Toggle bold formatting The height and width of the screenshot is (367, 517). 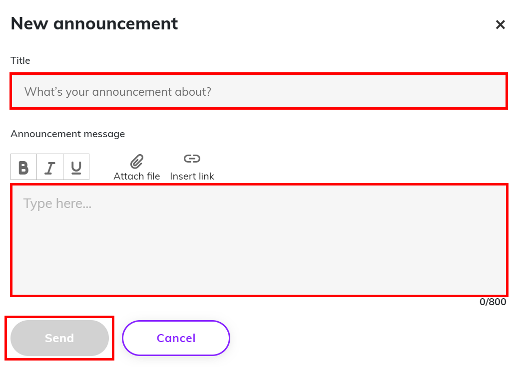(23, 167)
